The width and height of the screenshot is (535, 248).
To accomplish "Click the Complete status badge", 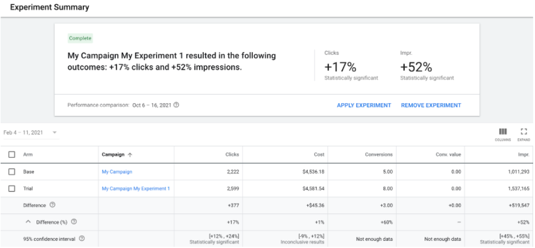I will 80,38.
